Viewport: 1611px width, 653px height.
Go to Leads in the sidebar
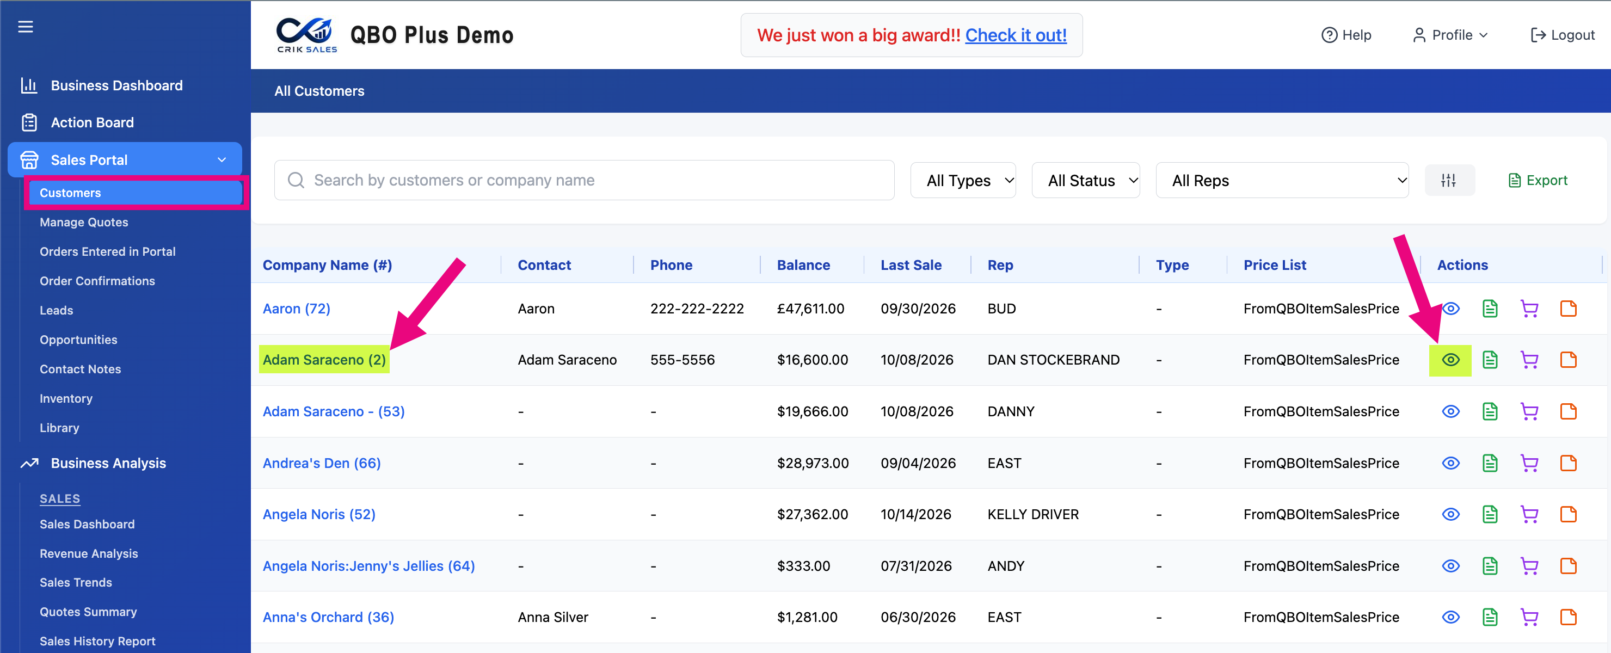(x=56, y=311)
